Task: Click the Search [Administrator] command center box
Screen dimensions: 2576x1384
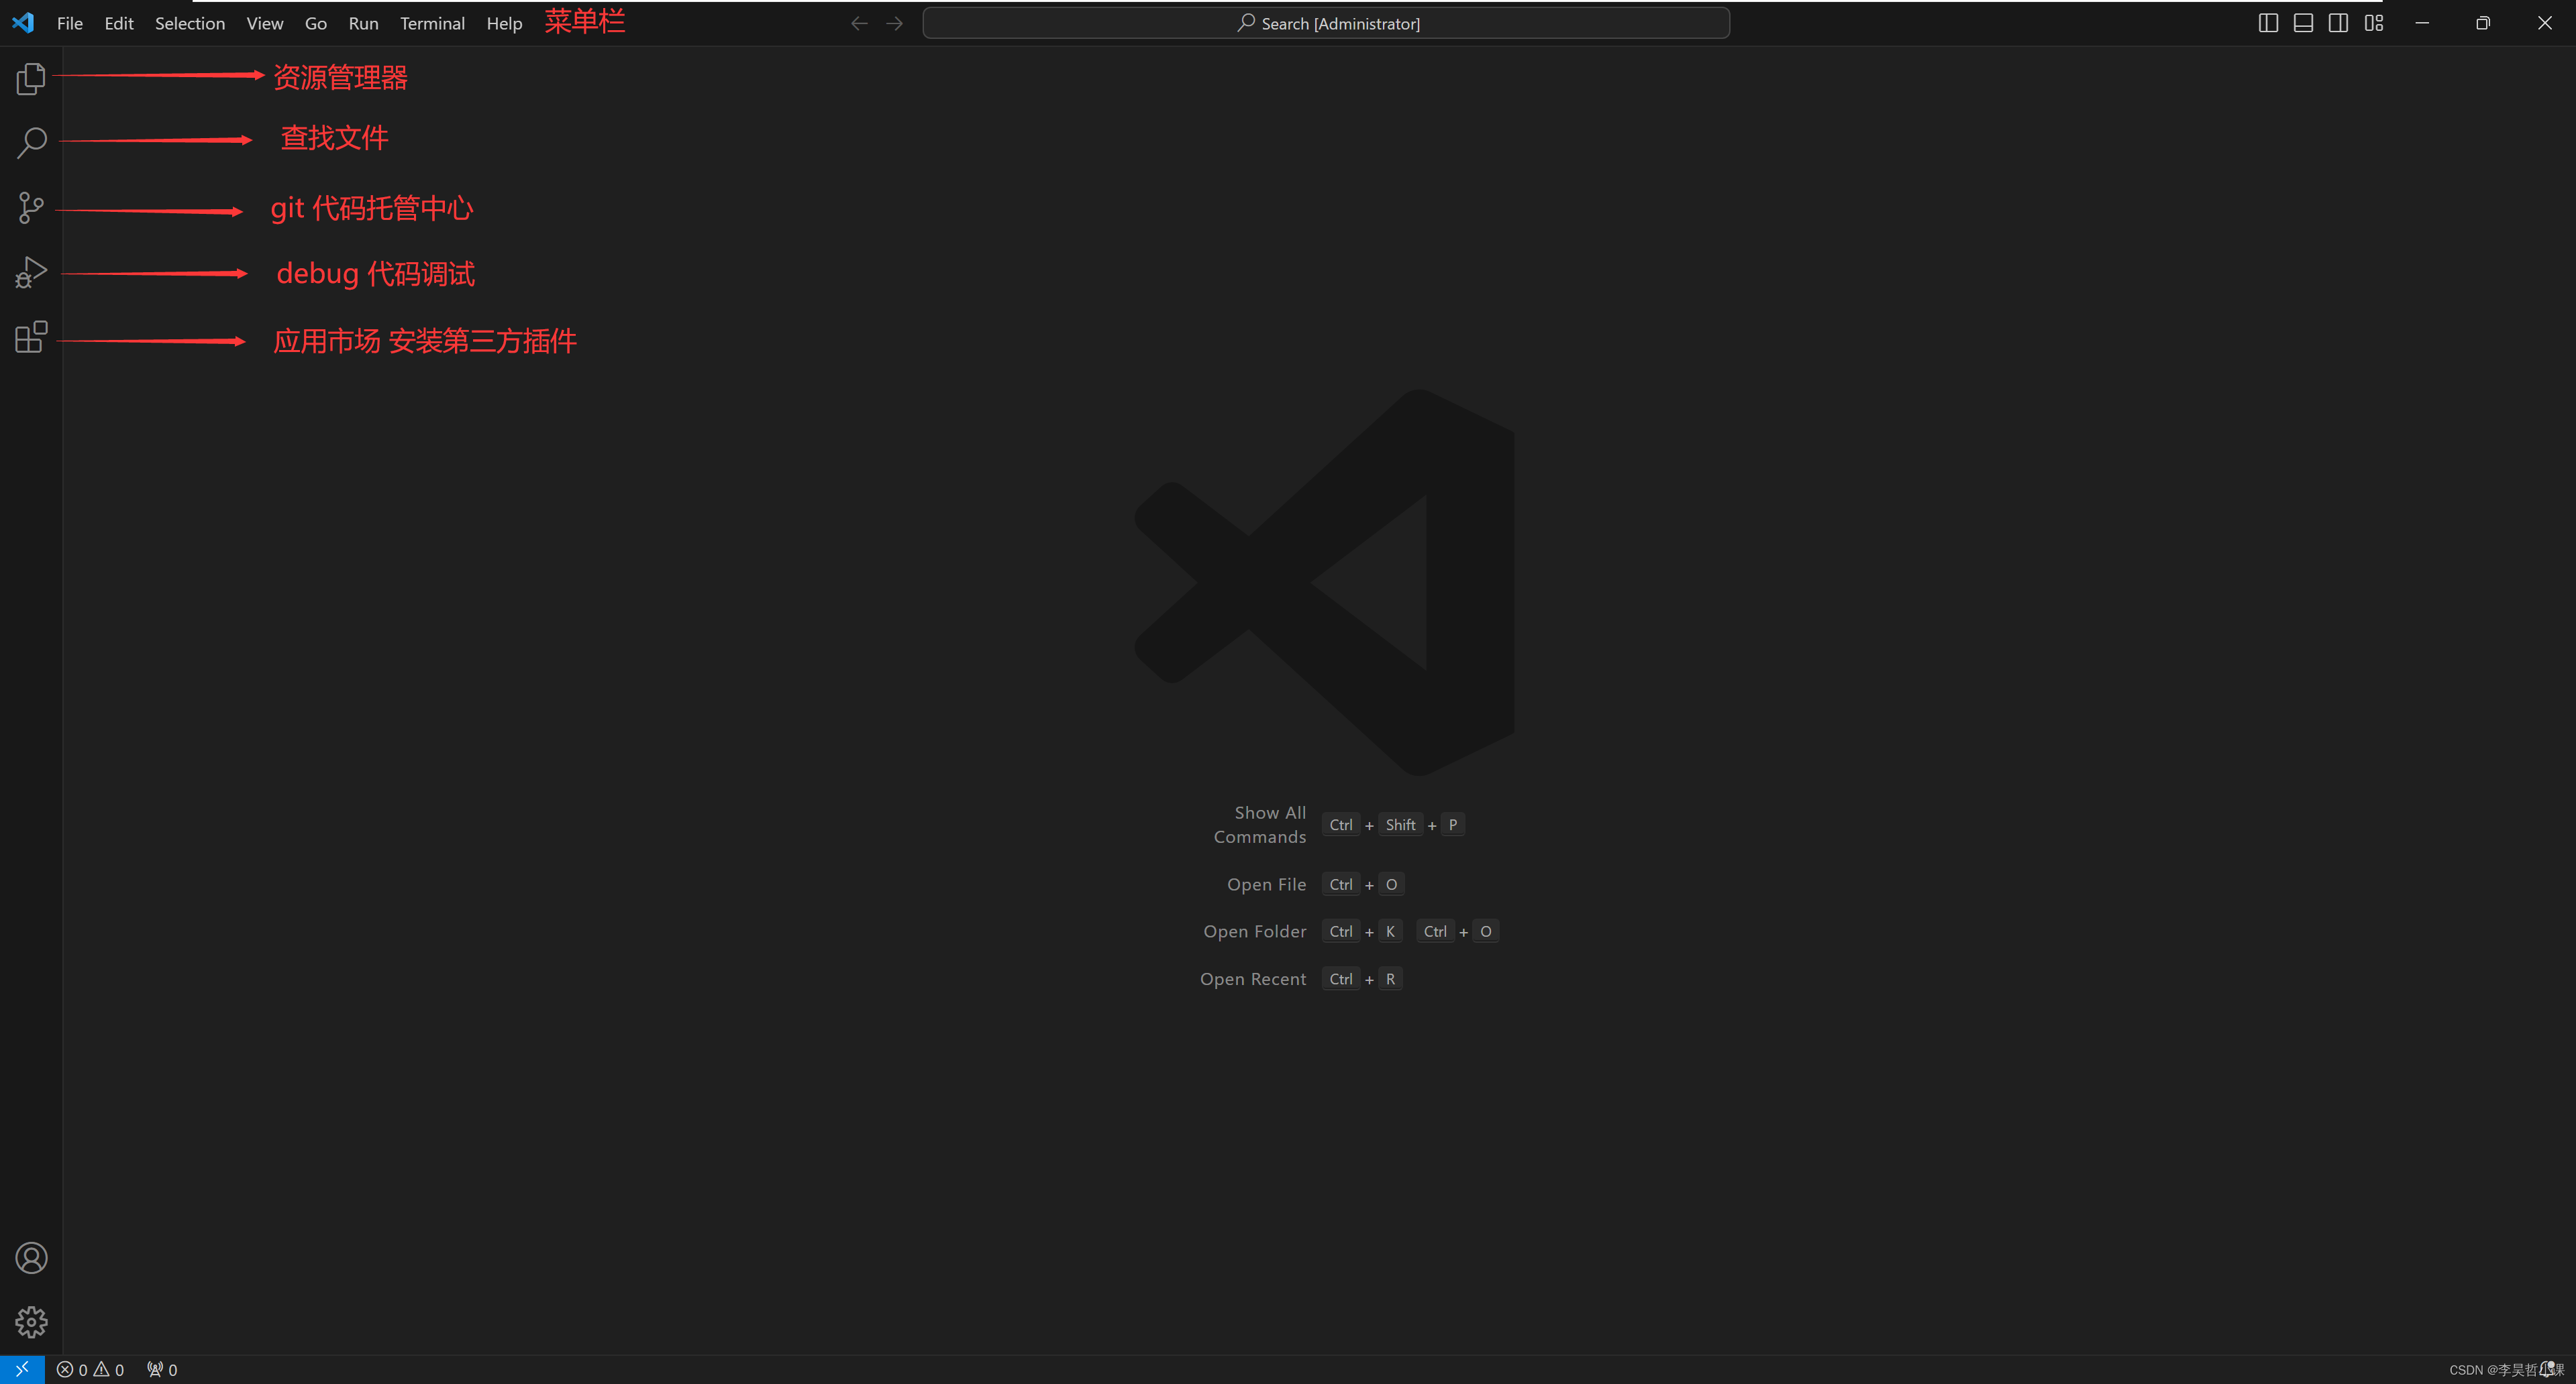Action: [1326, 23]
